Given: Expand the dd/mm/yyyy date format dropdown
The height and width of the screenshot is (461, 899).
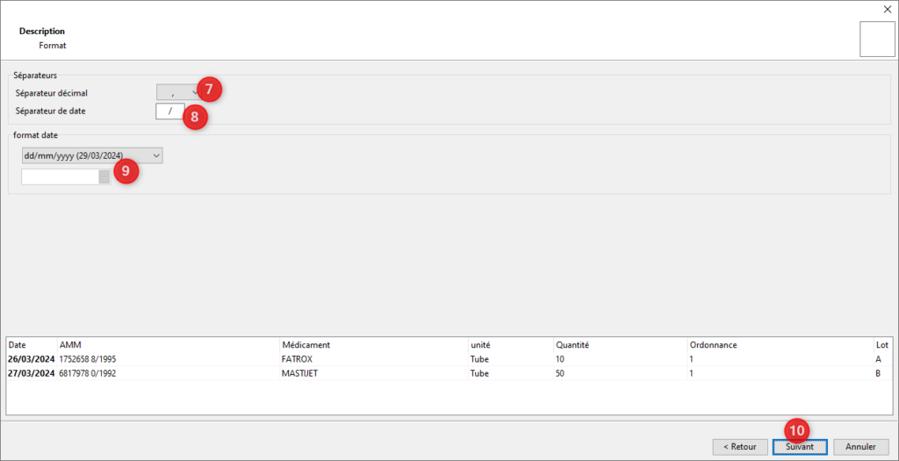Looking at the screenshot, I should pos(92,155).
